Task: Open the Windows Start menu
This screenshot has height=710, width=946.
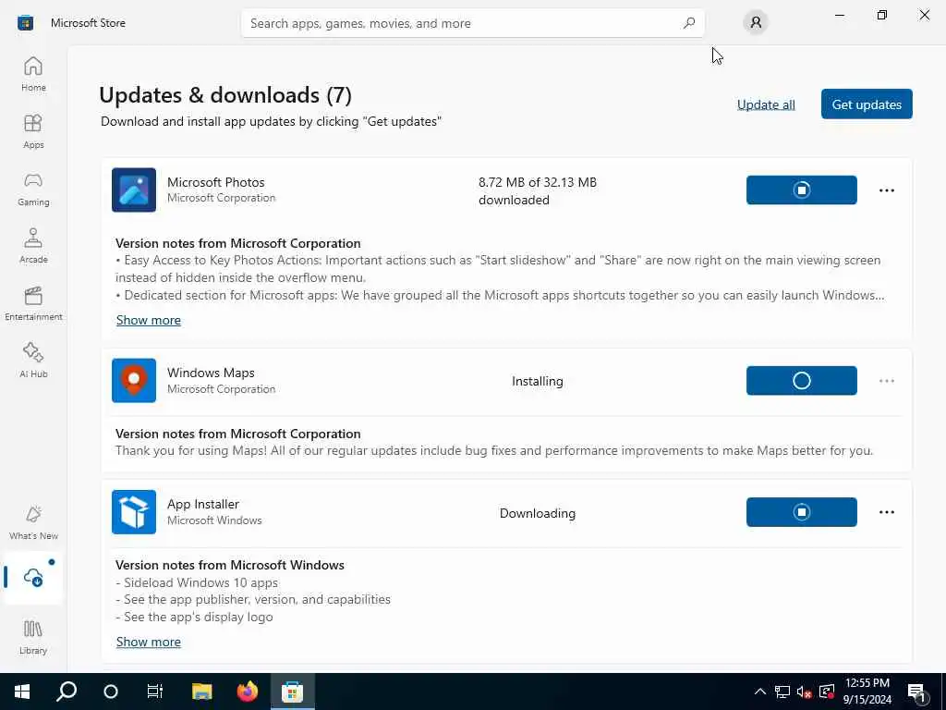Action: [22, 692]
